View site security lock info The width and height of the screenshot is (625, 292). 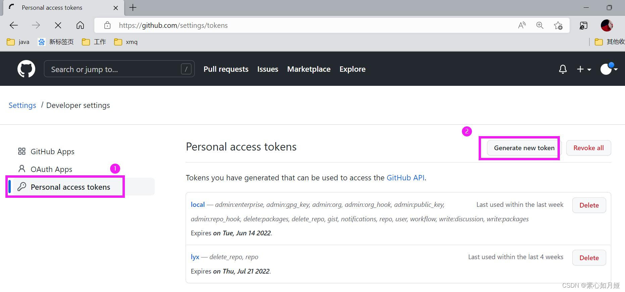coord(107,25)
